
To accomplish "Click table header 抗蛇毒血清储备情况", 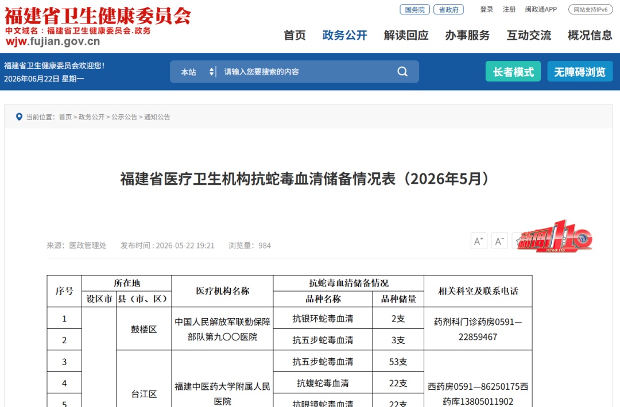I will tap(348, 283).
